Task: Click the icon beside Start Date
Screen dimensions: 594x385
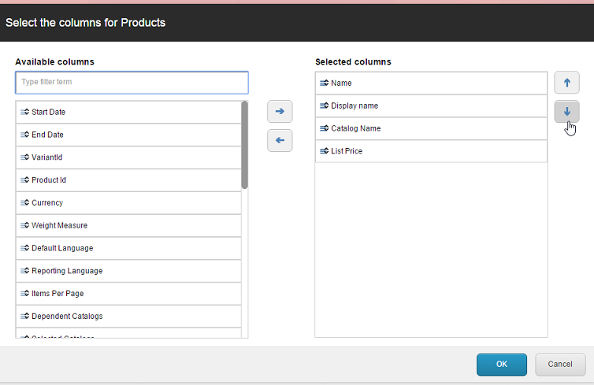Action: 24,113
